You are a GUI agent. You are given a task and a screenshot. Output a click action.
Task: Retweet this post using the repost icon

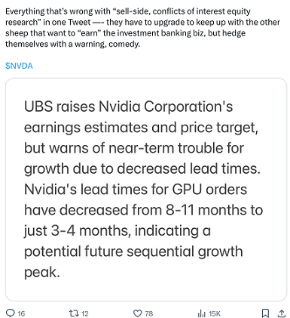[74, 313]
